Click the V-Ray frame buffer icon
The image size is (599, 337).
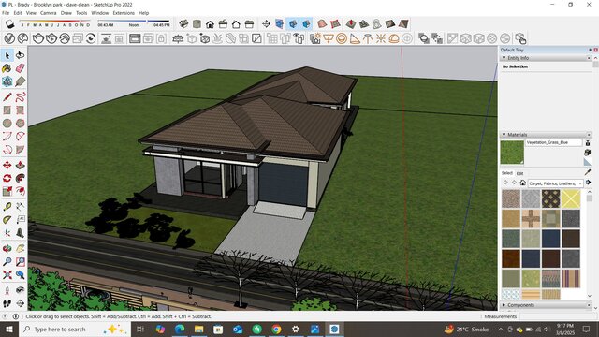135,38
